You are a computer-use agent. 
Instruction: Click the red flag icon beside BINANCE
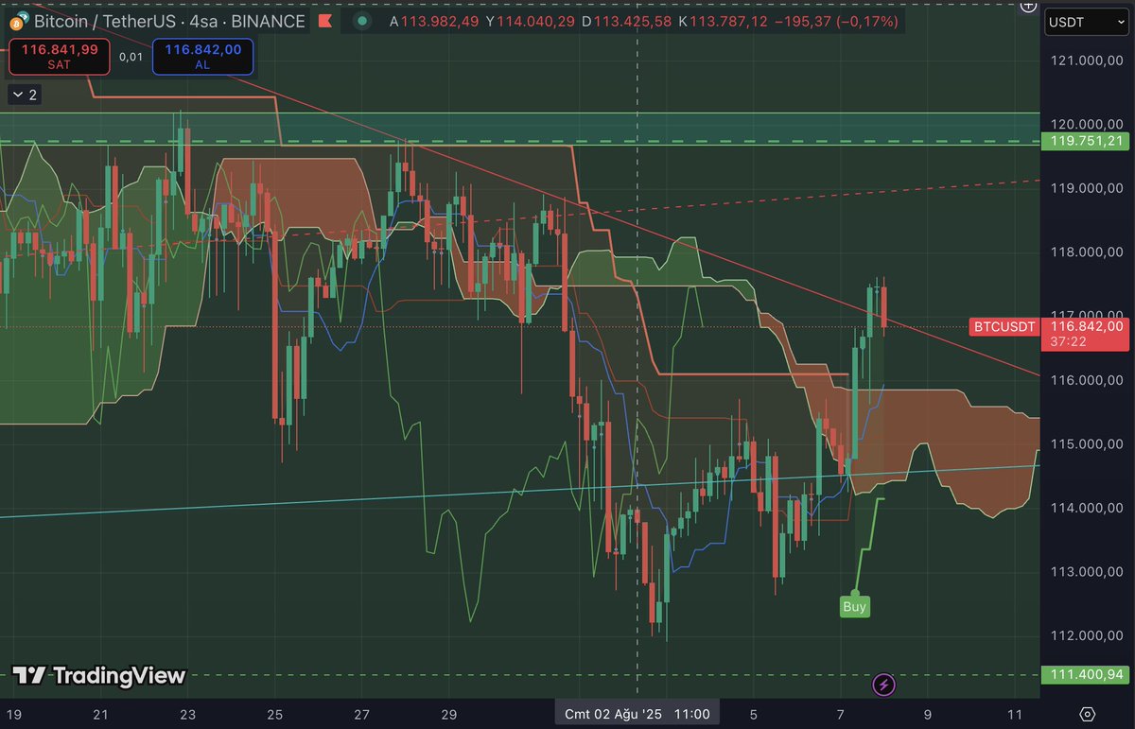pos(324,21)
